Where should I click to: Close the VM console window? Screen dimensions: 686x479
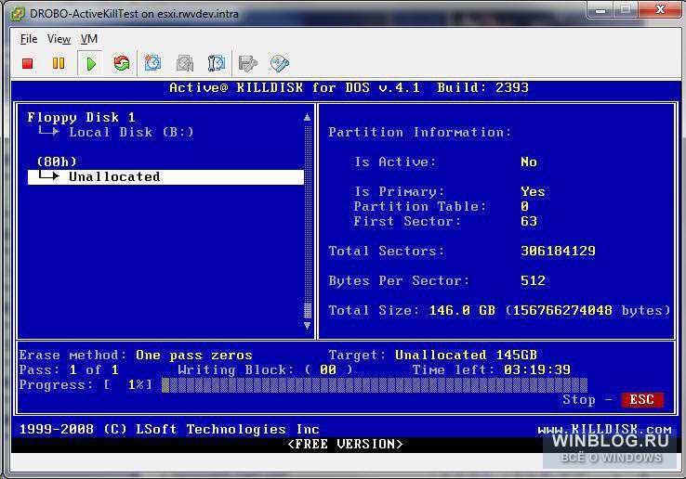click(x=660, y=10)
